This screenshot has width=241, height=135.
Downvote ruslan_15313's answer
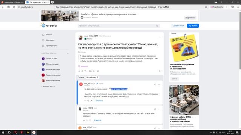coord(90,120)
